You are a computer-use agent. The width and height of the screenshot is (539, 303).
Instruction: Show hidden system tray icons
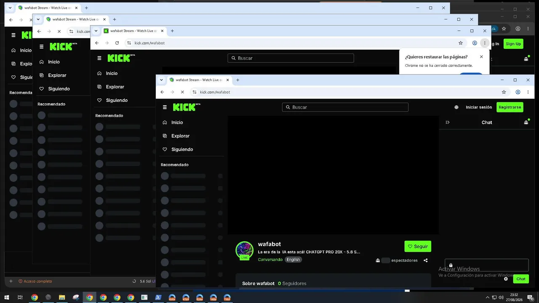488,298
